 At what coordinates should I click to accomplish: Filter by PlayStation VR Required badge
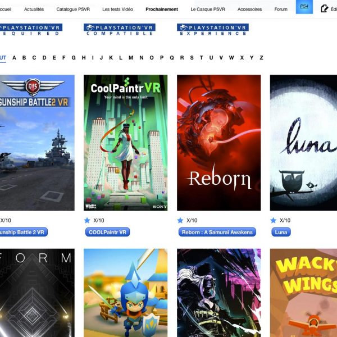[x=31, y=30]
